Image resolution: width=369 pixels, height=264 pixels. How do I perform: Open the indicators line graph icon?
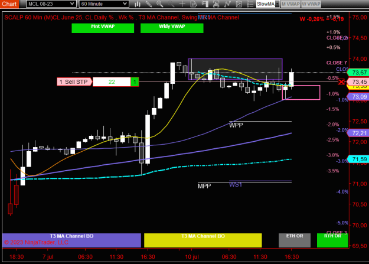click(227, 4)
